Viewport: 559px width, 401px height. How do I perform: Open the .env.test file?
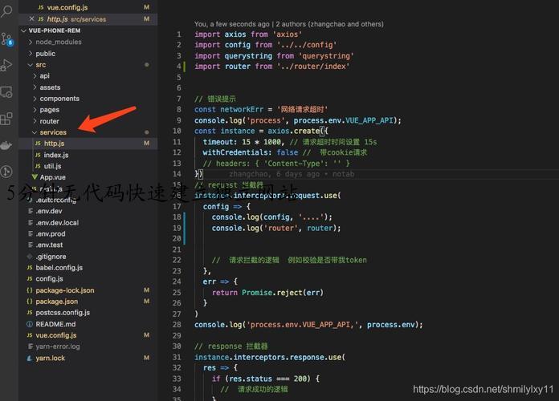click(x=50, y=245)
